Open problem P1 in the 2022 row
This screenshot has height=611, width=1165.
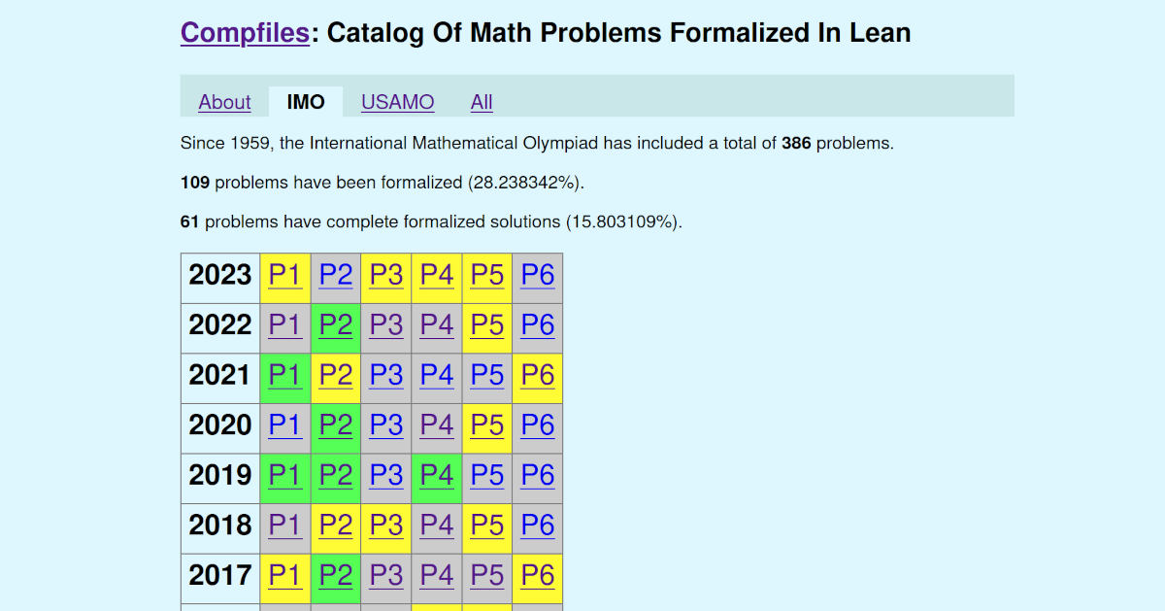[285, 324]
